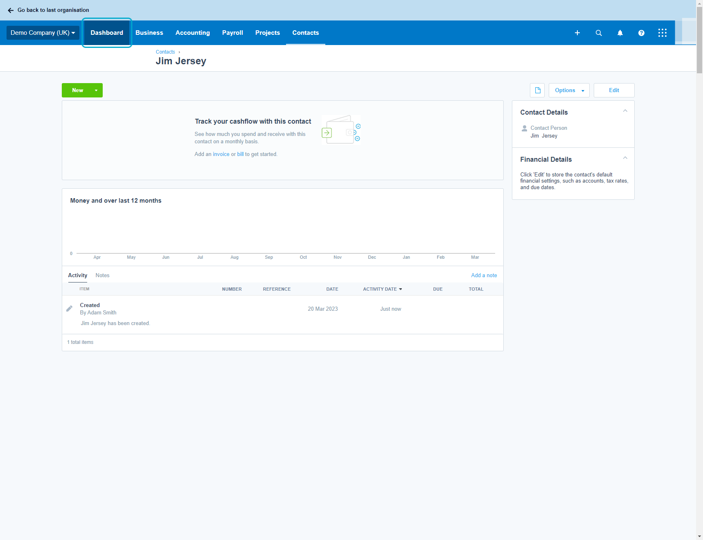Open the notifications bell icon
703x540 pixels.
[620, 33]
